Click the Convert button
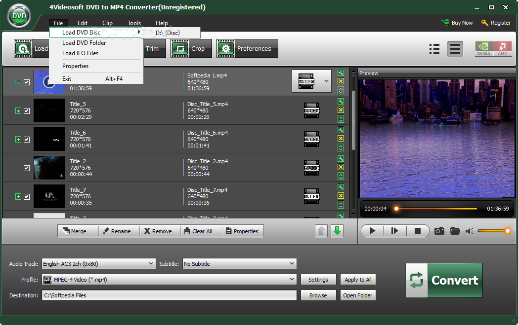This screenshot has width=518, height=325. (444, 280)
